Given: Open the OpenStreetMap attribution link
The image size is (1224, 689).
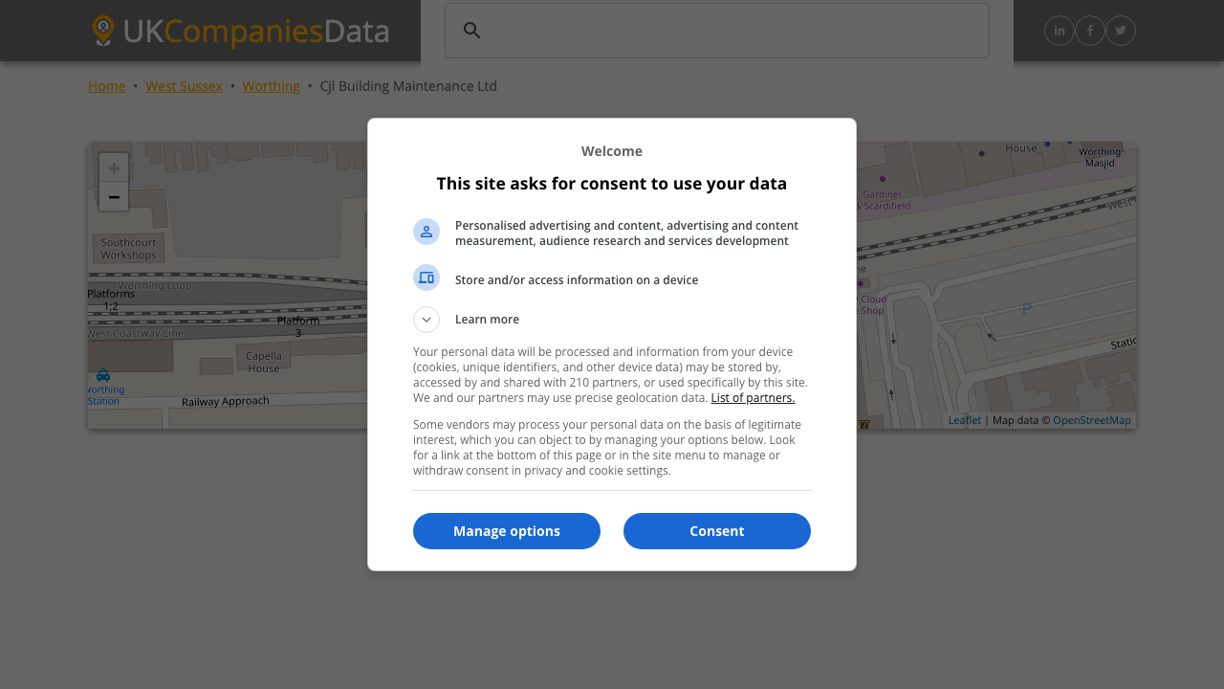Looking at the screenshot, I should pos(1091,420).
